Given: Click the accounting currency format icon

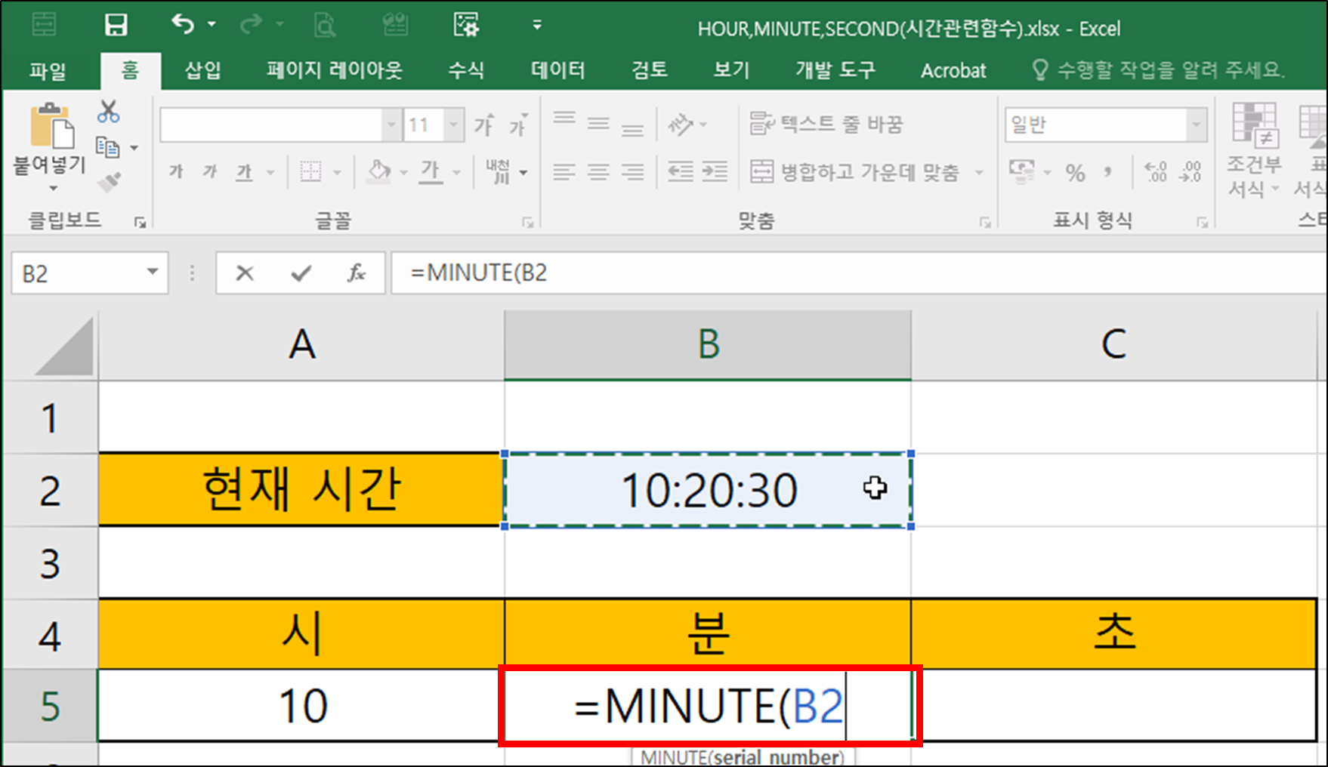Looking at the screenshot, I should click(1022, 171).
